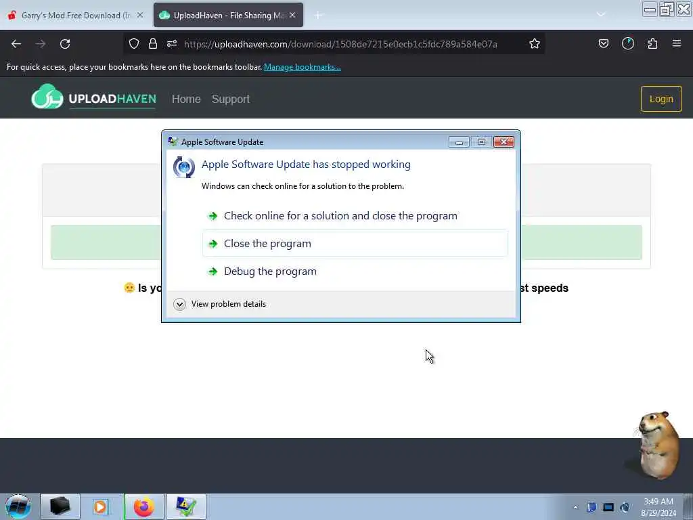Bookmark this page with the star icon
This screenshot has width=693, height=520.
coord(535,43)
